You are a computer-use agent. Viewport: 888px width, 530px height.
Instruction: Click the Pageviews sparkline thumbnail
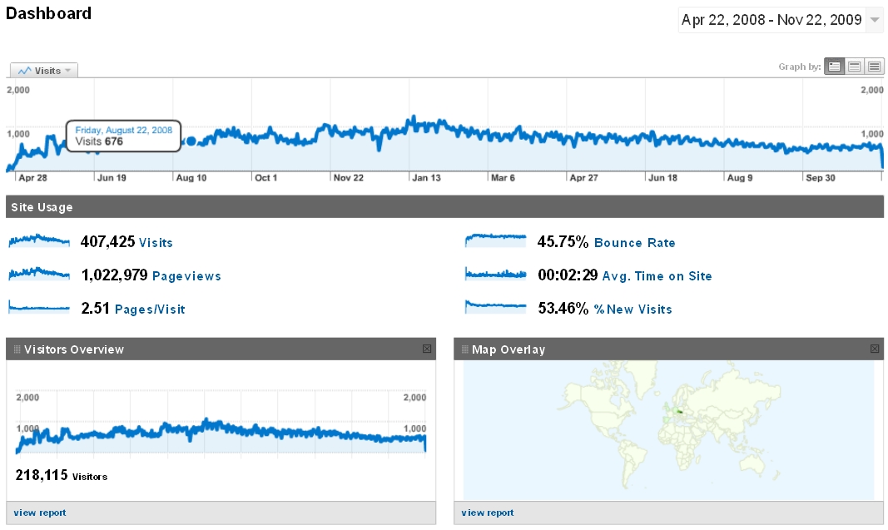(39, 274)
